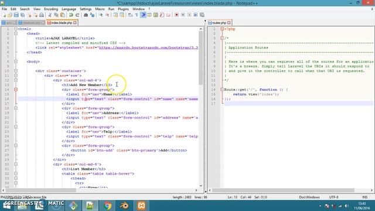Toggle Synchronize Vertical Scrolling icon
The height and width of the screenshot is (211, 375).
tap(115, 15)
